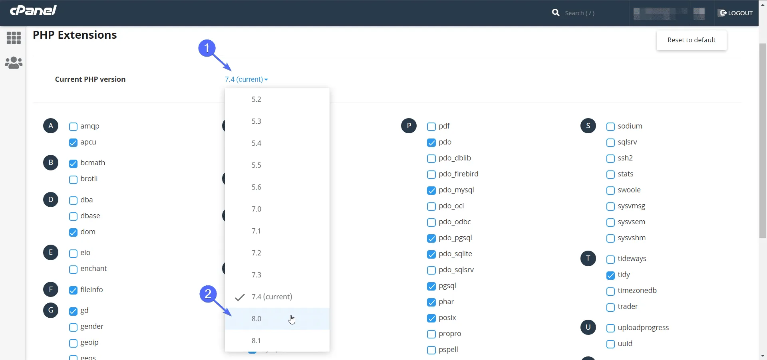This screenshot has height=360, width=767.
Task: Toggle the dom extension checkbox
Action: click(73, 232)
